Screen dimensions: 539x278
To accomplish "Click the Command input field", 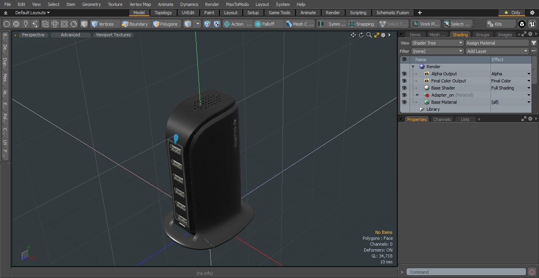I will (x=466, y=272).
